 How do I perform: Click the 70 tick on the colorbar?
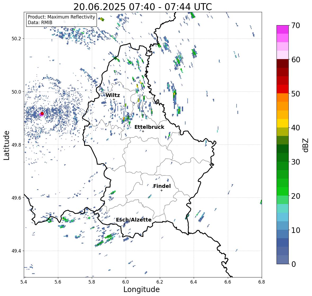[296, 25]
